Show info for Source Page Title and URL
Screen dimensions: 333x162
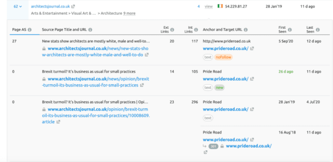[x=90, y=30]
